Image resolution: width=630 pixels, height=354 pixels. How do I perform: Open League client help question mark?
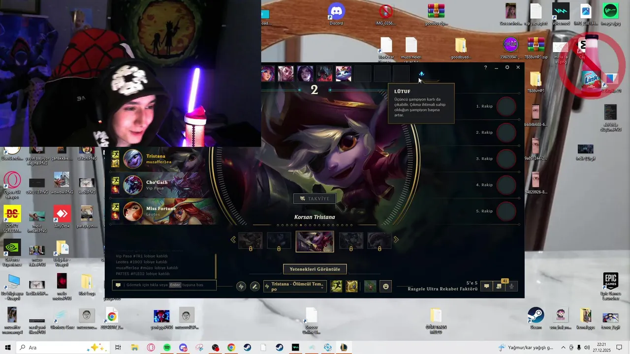(485, 67)
